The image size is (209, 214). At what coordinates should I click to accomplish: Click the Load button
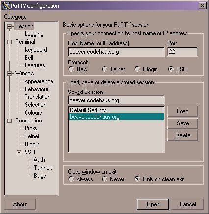click(x=183, y=111)
